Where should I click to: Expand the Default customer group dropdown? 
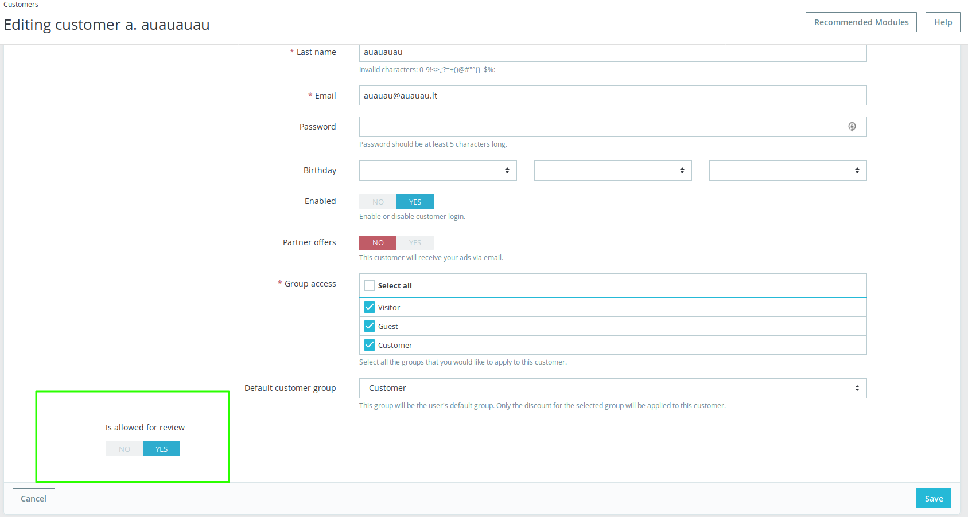(613, 388)
